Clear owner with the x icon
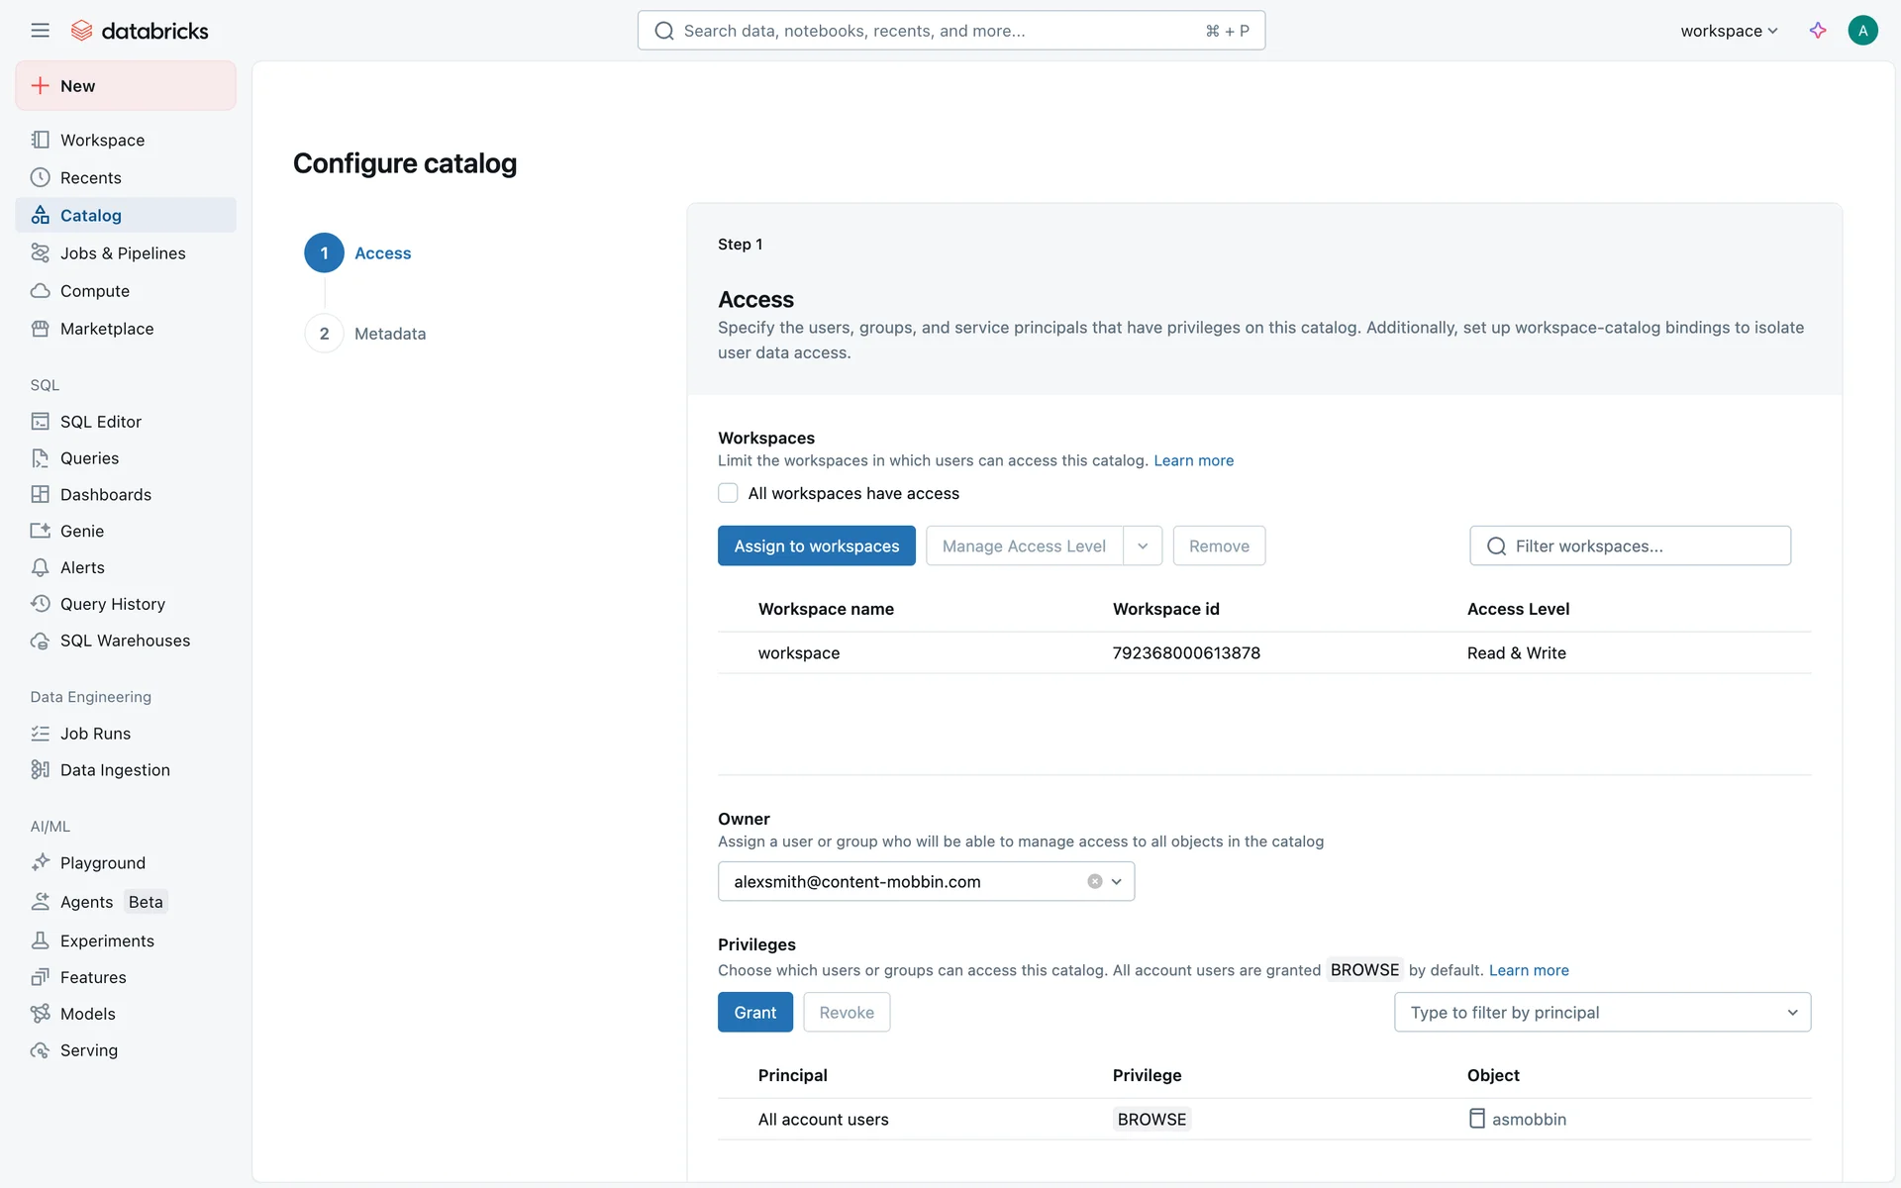Screen dimensions: 1901x1188 point(1094,881)
